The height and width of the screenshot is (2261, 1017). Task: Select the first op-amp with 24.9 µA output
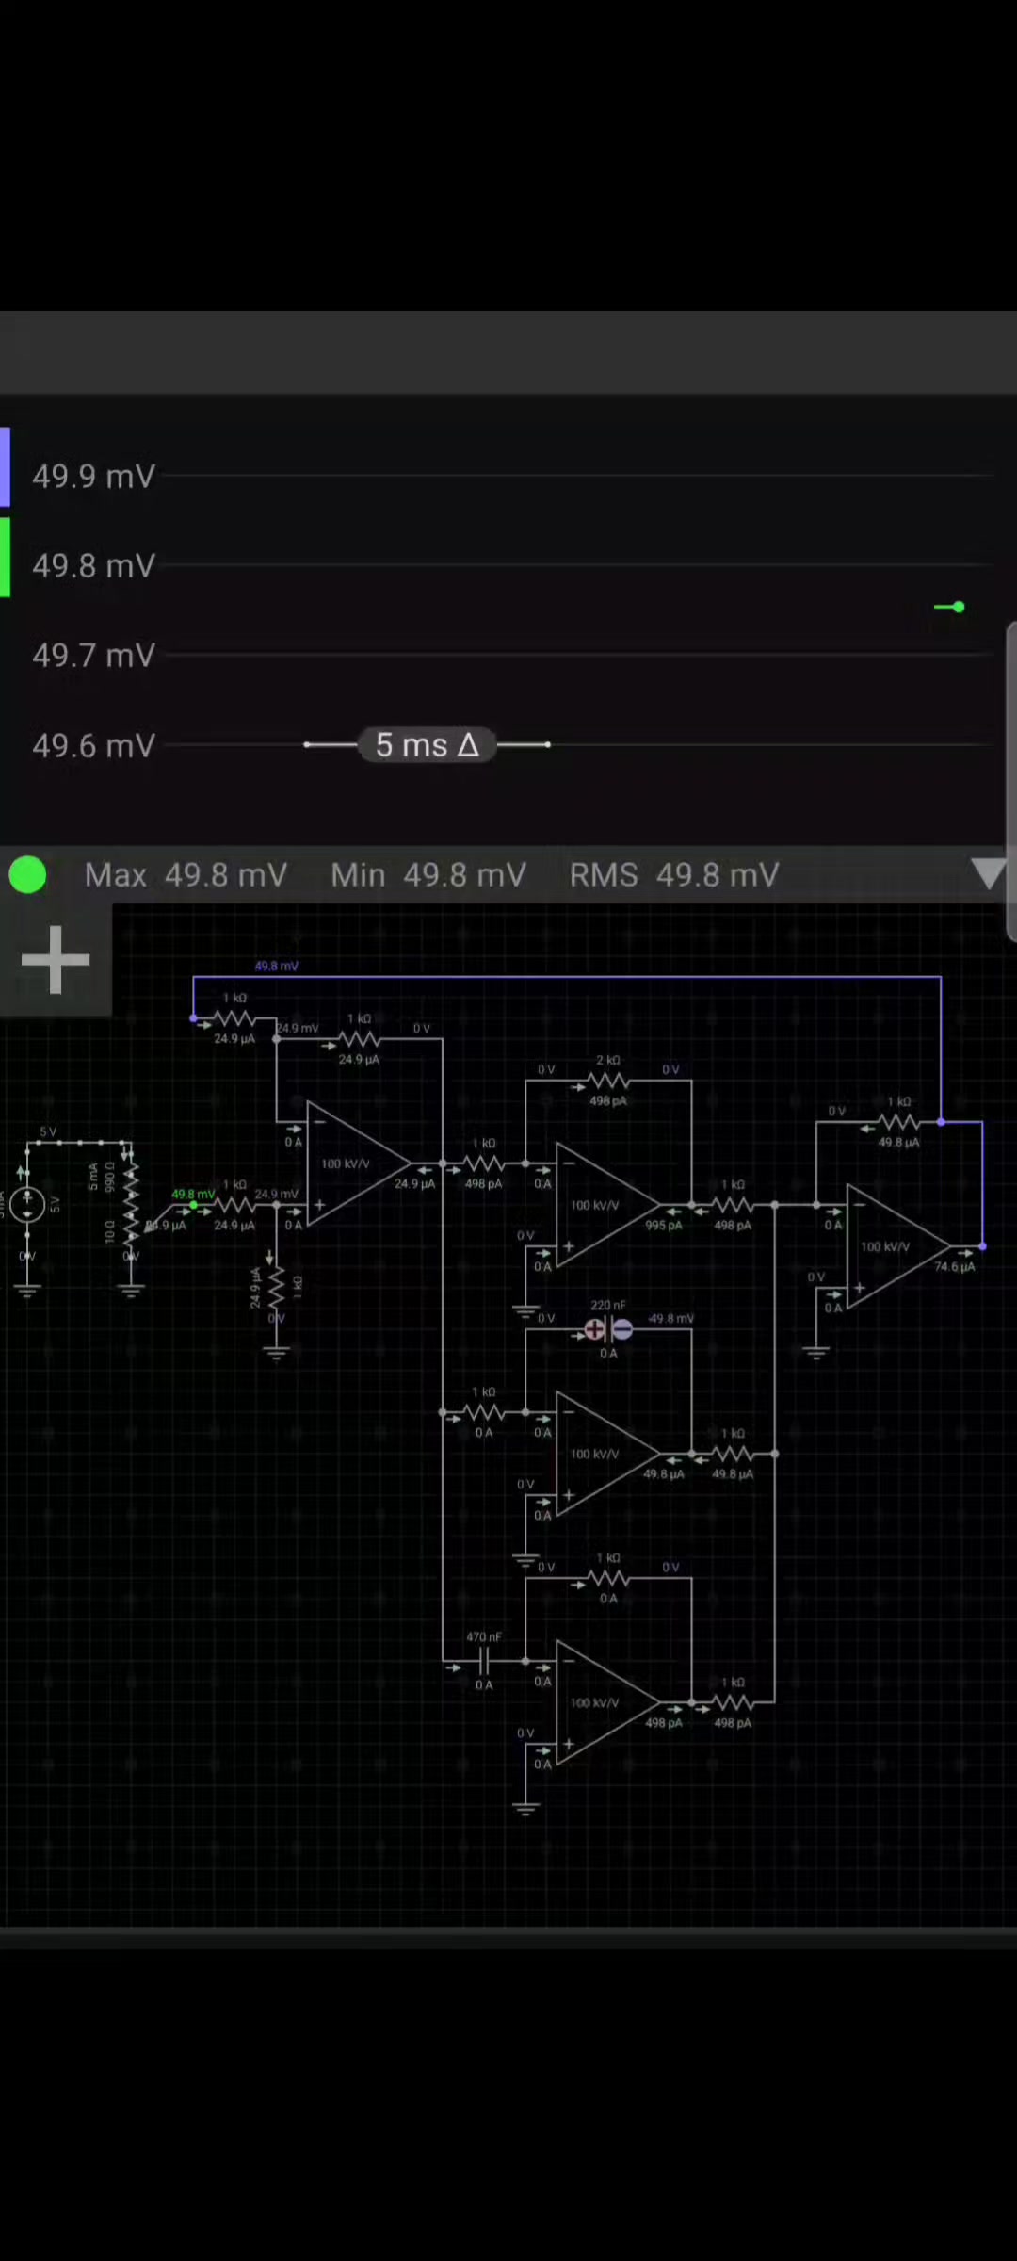pos(359,1163)
